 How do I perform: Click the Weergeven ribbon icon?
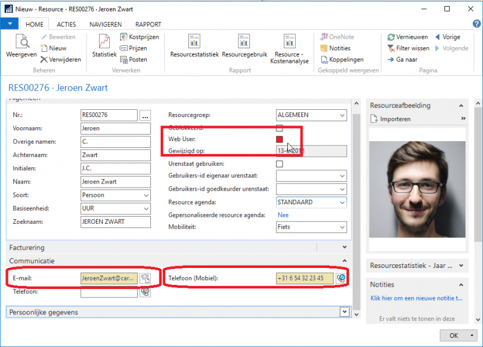[22, 46]
